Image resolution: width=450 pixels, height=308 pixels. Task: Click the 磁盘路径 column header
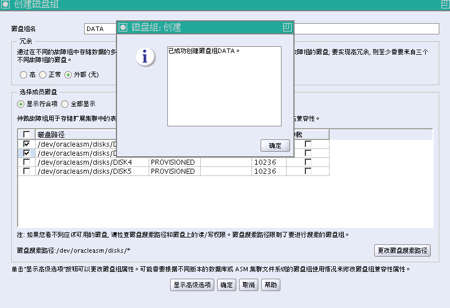point(76,134)
